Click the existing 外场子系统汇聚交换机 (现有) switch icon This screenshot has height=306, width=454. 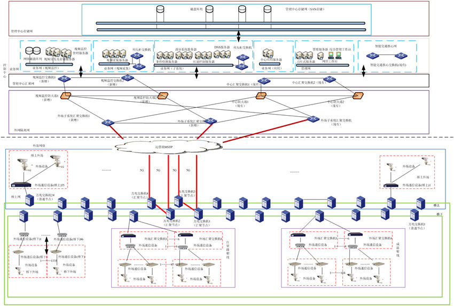pos(313,119)
